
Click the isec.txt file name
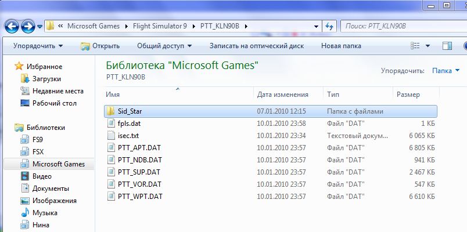(128, 136)
